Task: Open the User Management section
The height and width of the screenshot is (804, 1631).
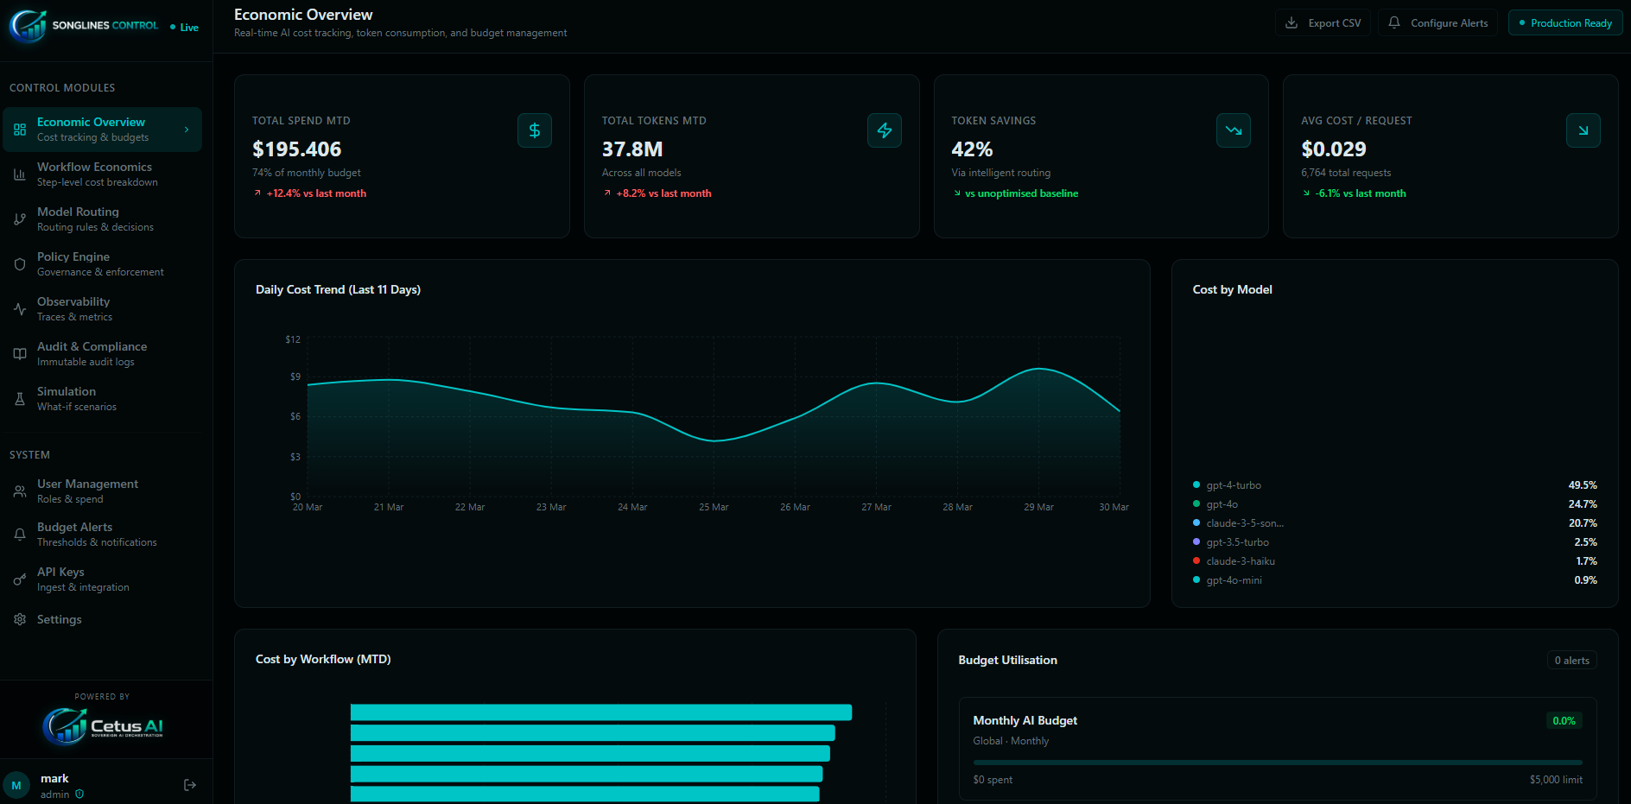Action: (x=87, y=491)
